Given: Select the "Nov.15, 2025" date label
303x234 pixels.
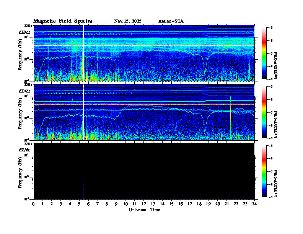Looking at the screenshot, I should 128,21.
